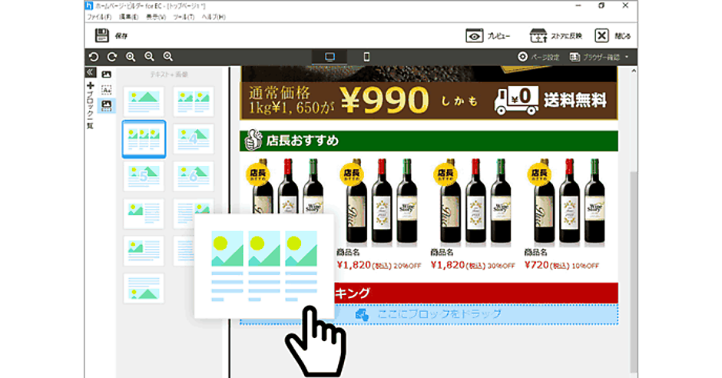The image size is (722, 378).
Task: Select the text block category icon
Action: pyautogui.click(x=107, y=89)
